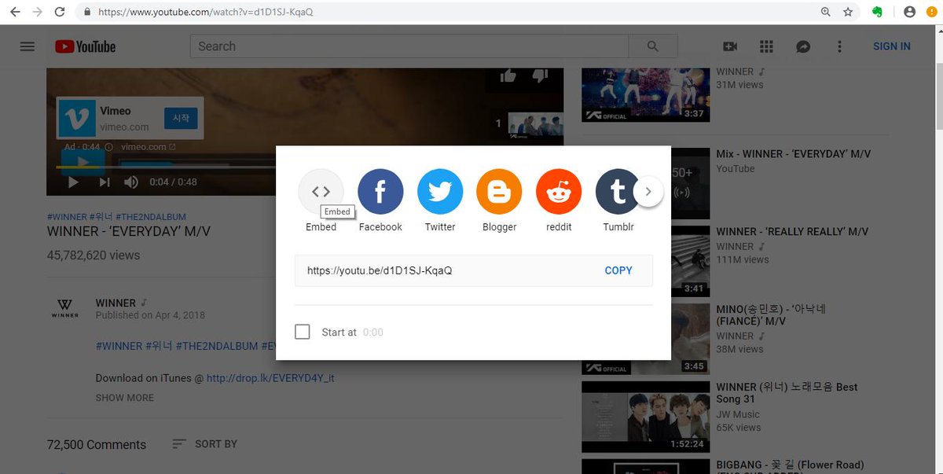Open the JW Music channel name

point(738,414)
